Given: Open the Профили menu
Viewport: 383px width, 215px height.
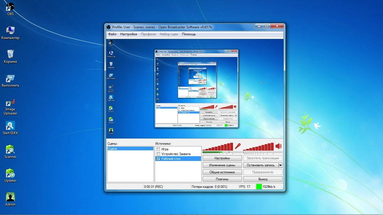Looking at the screenshot, I should pos(148,34).
